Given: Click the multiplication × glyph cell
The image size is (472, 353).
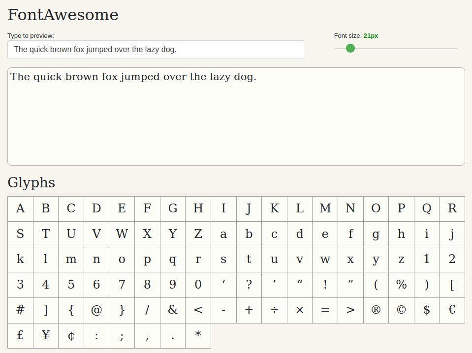Looking at the screenshot, I should (300, 310).
